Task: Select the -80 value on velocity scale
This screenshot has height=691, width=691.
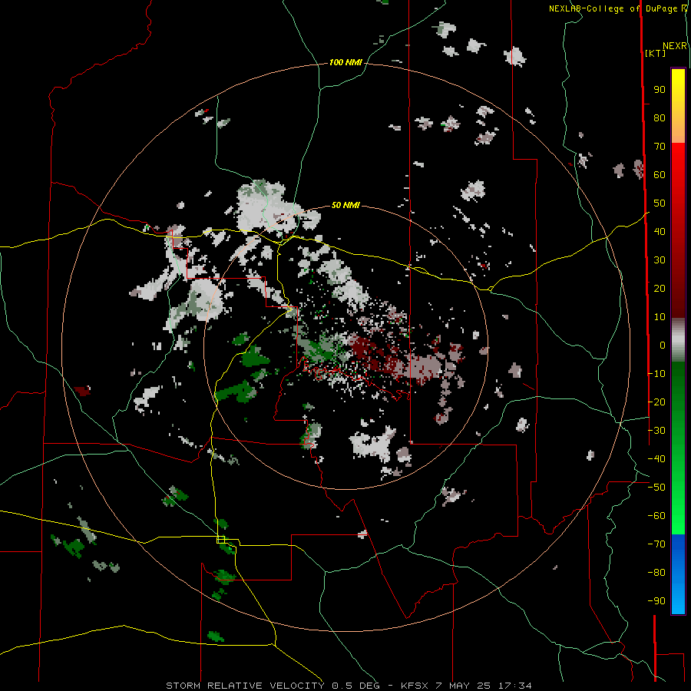Action: [x=656, y=573]
